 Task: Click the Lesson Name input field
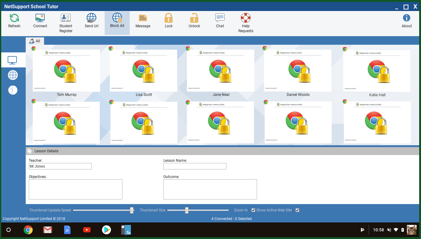pos(195,166)
